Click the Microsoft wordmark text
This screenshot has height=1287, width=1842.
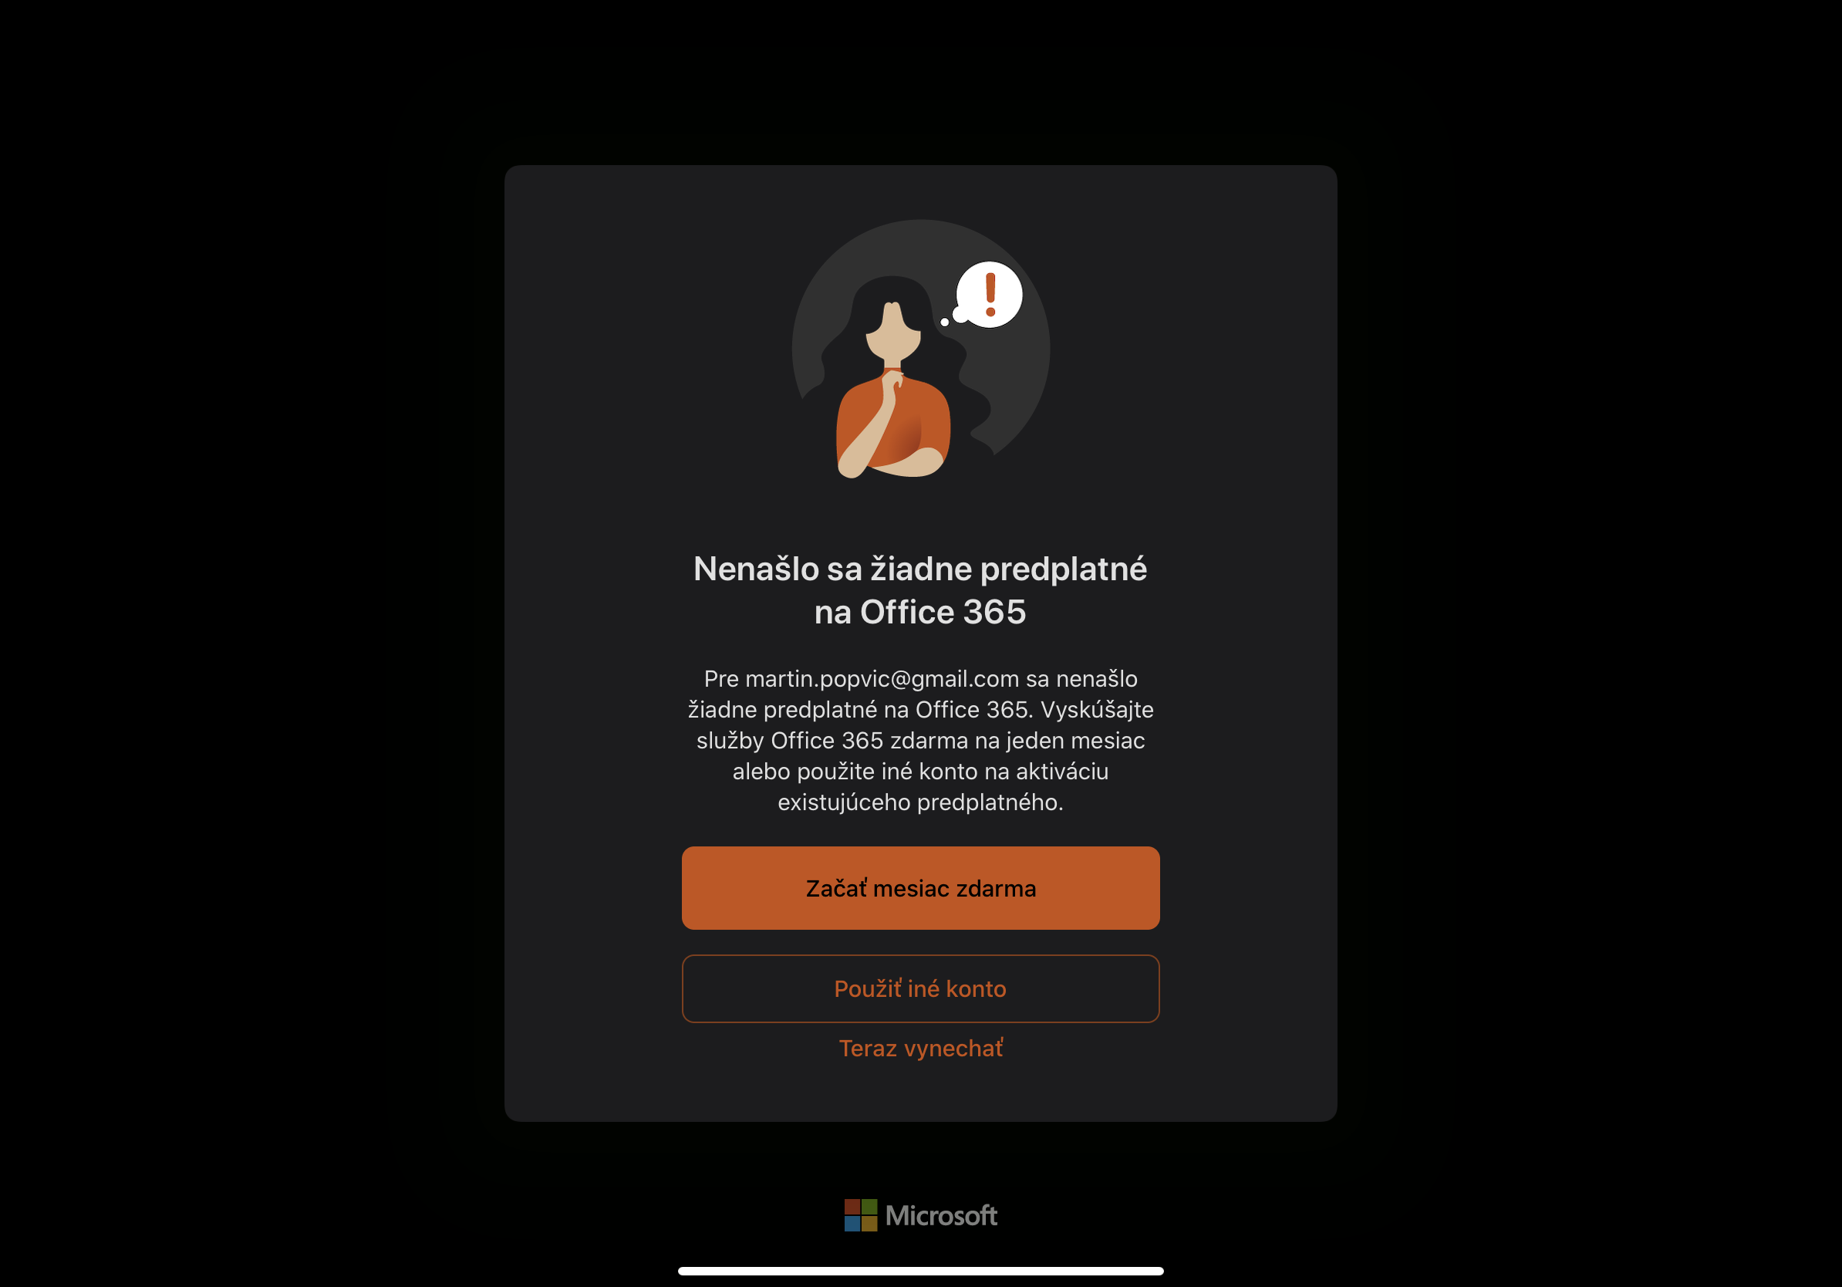click(941, 1215)
